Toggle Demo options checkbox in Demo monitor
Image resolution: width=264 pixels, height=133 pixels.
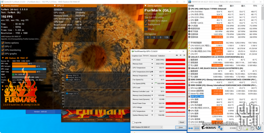3,43
